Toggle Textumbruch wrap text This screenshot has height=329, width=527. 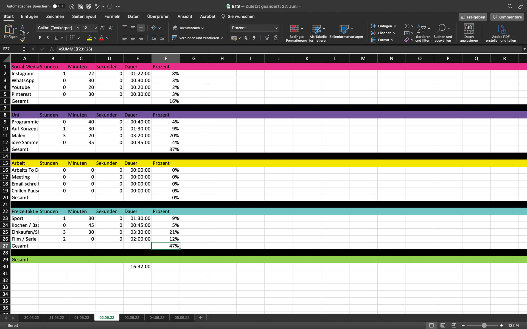tap(188, 28)
